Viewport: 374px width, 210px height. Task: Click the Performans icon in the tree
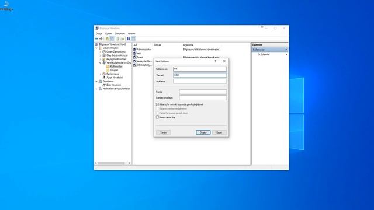(104, 74)
